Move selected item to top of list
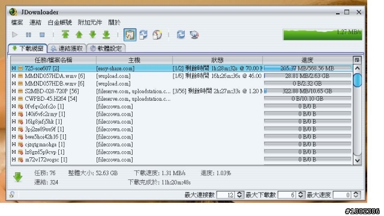Image resolution: width=384 pixels, height=216 pixels. 65,35
